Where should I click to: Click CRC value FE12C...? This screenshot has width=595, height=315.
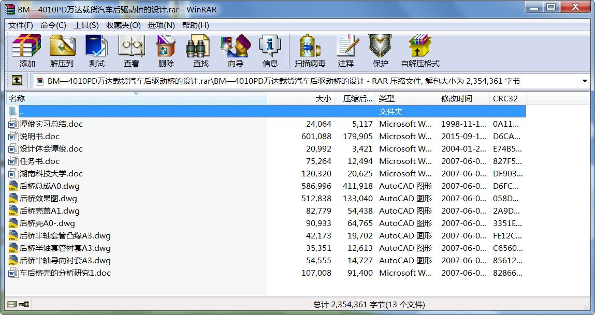507,236
